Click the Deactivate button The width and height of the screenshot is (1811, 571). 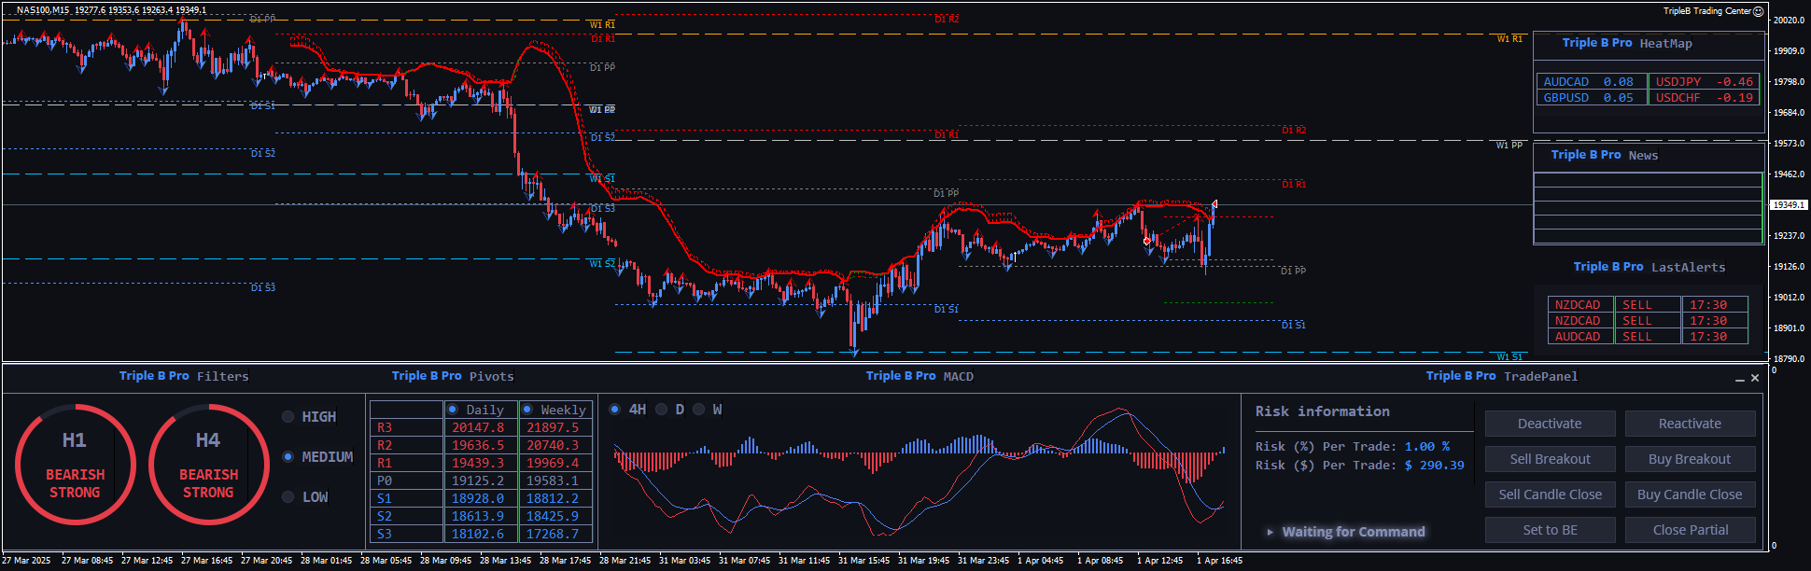[x=1550, y=424]
